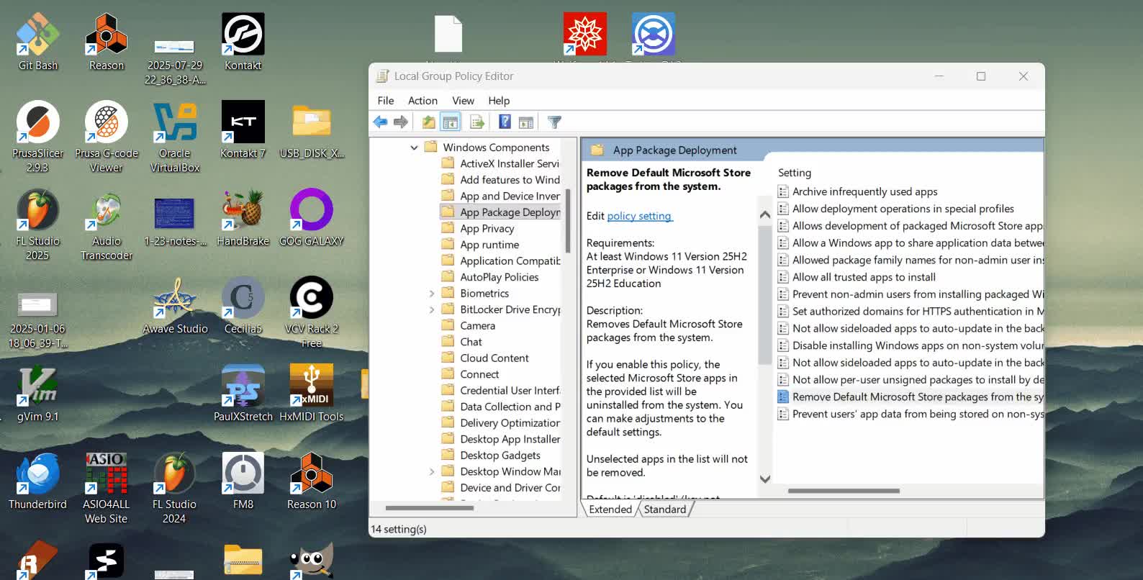Click the Filter funnel toolbar icon

tap(554, 122)
